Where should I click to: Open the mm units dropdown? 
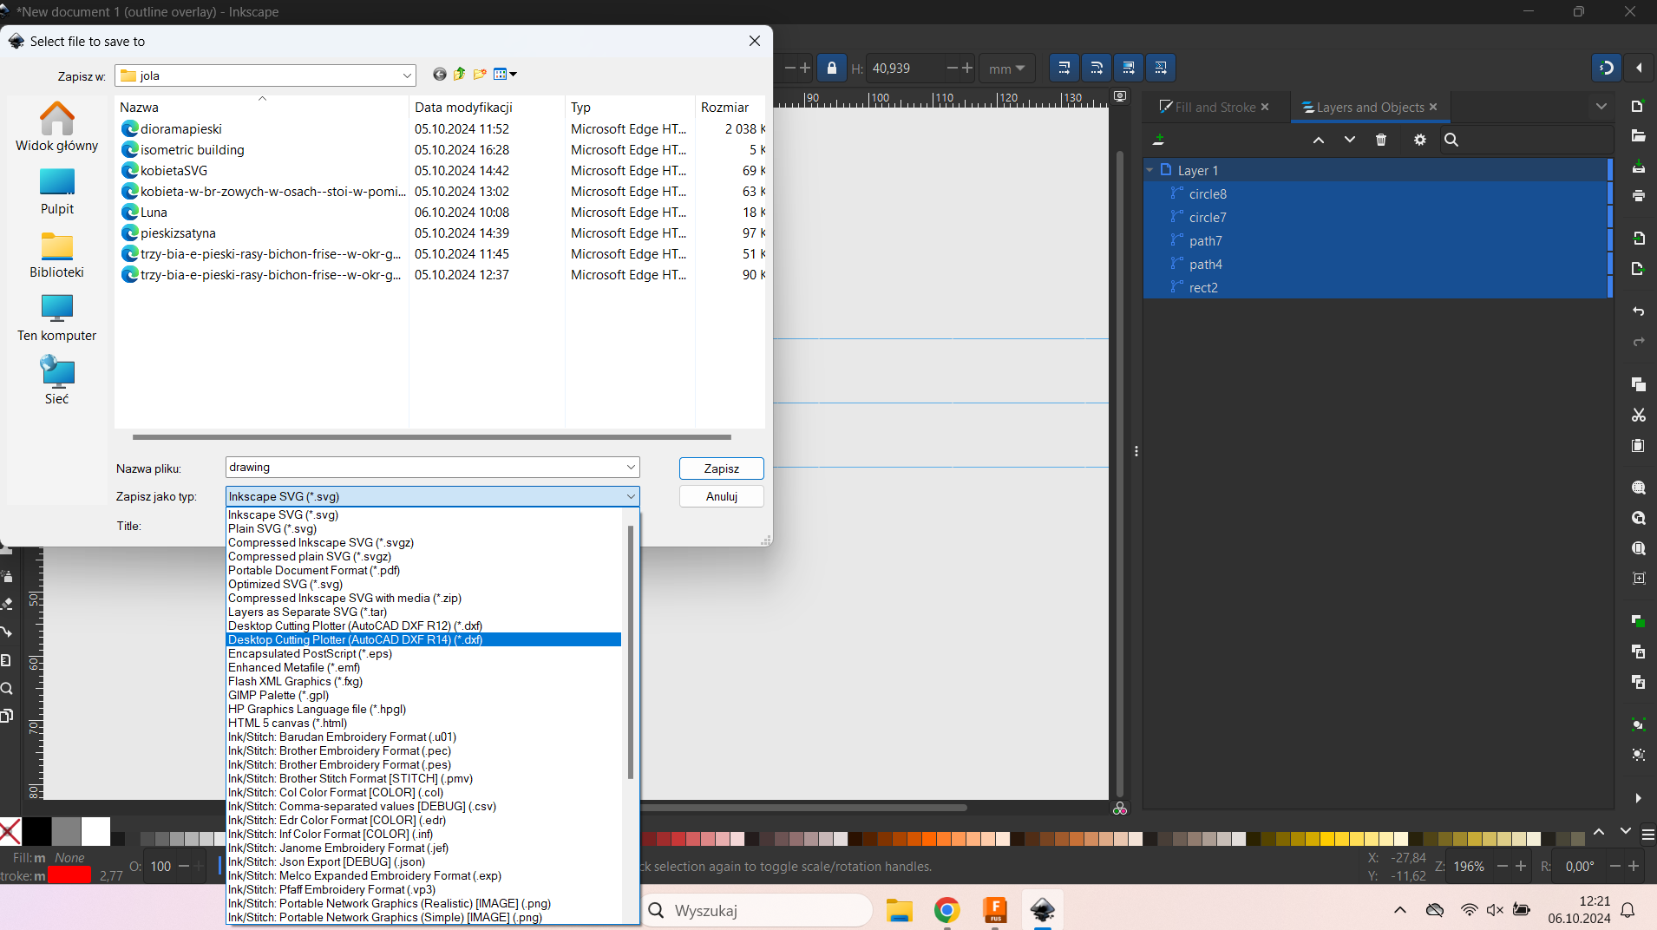(1006, 69)
